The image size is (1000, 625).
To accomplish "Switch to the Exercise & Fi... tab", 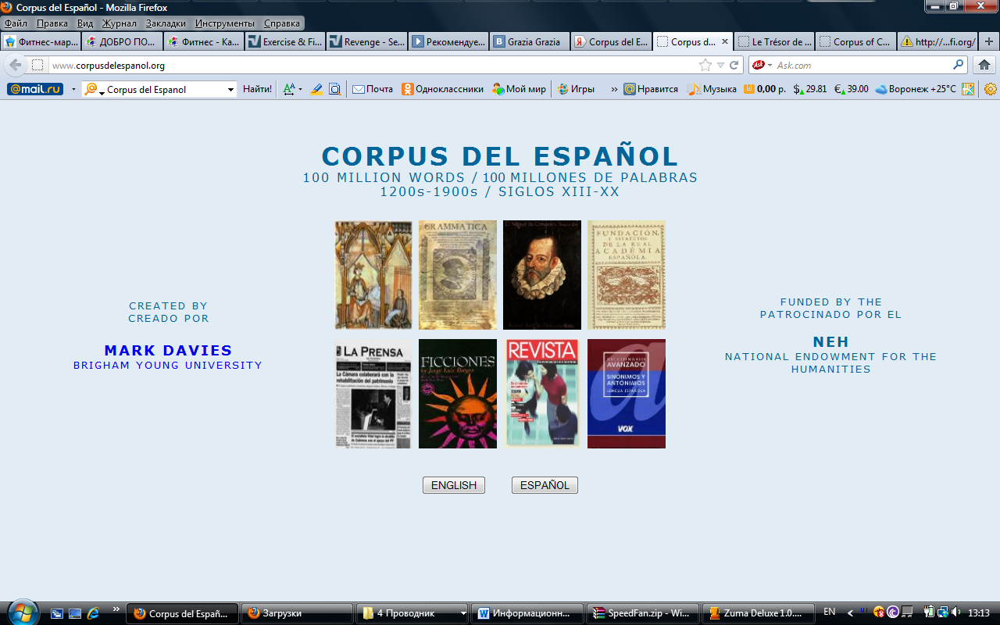I will pos(285,41).
